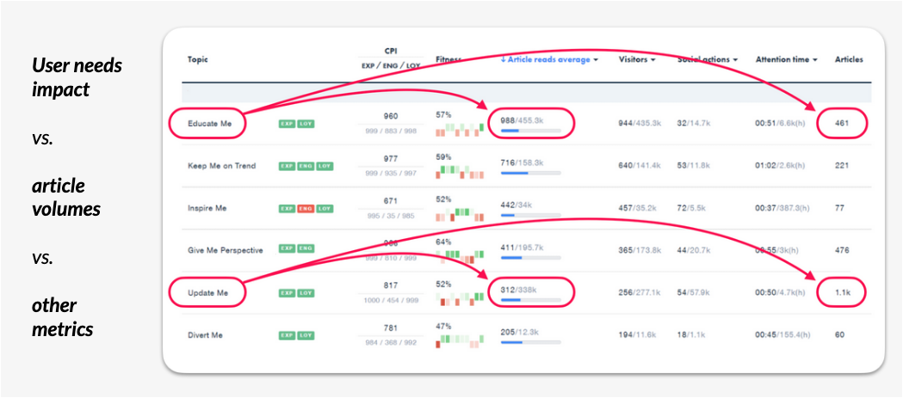Click the ENG badge in Give Me Perspective row
The width and height of the screenshot is (903, 398).
pos(305,250)
